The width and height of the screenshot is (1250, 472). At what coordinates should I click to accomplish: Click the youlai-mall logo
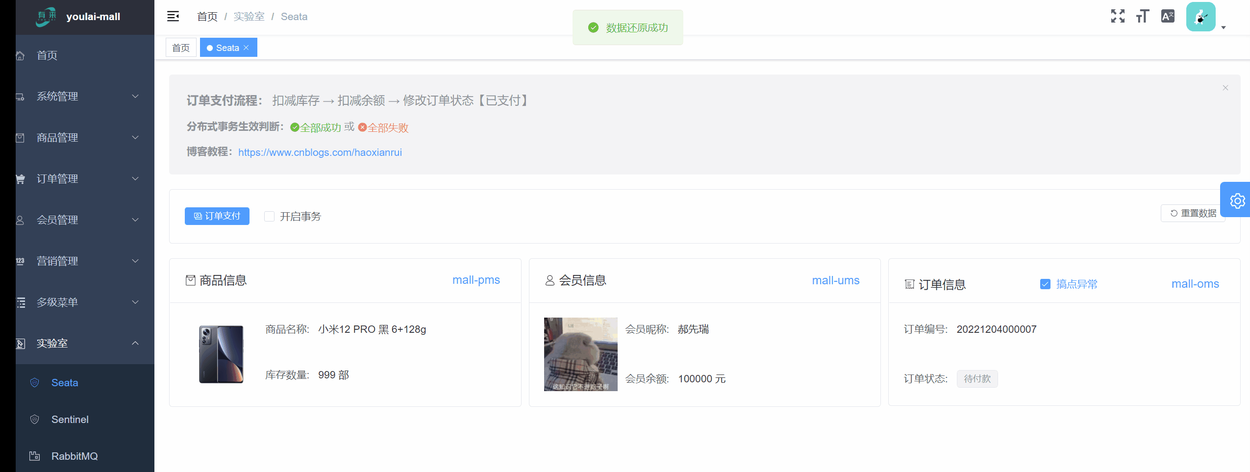[46, 17]
